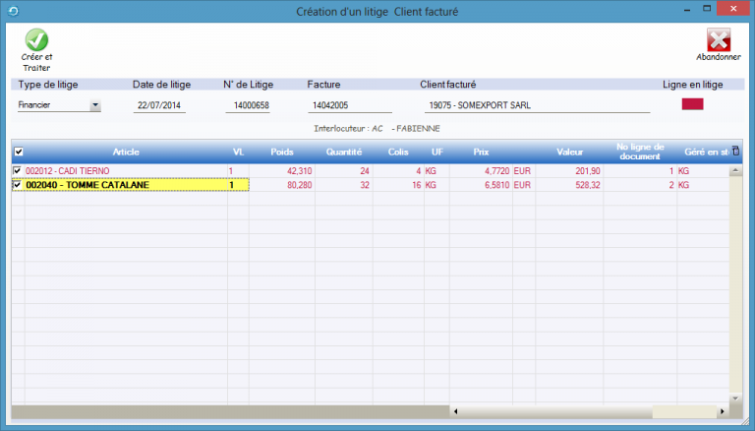
Task: Click the vertical scrollbar down arrow
Action: [735, 400]
